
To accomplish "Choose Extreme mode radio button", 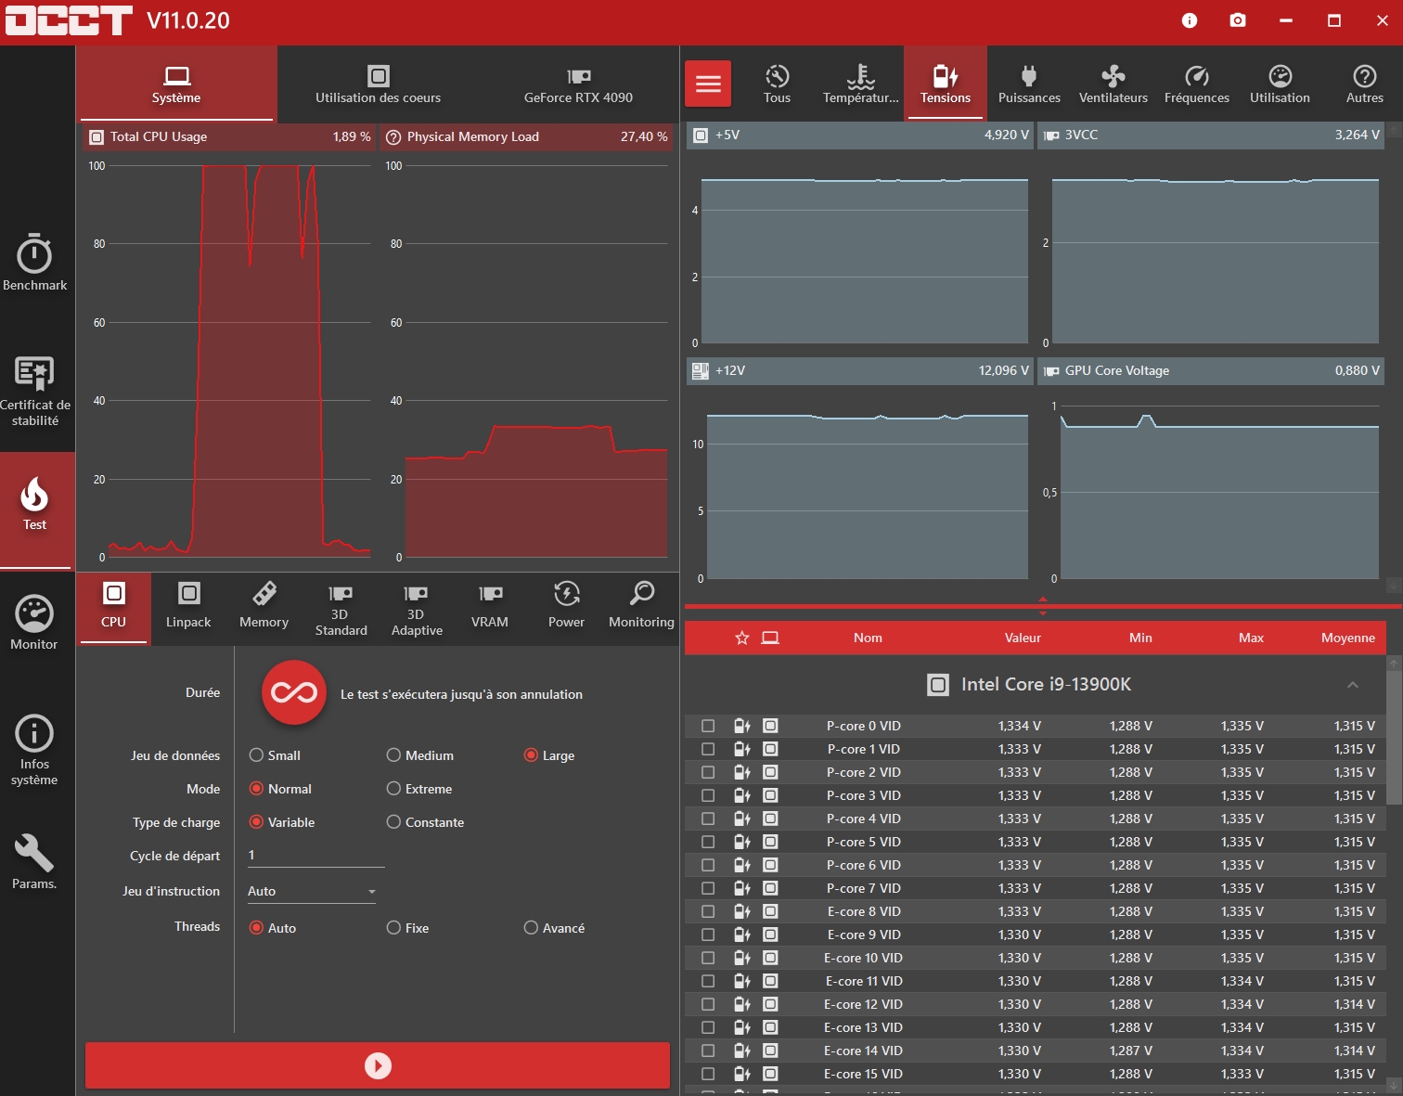I will click(394, 789).
